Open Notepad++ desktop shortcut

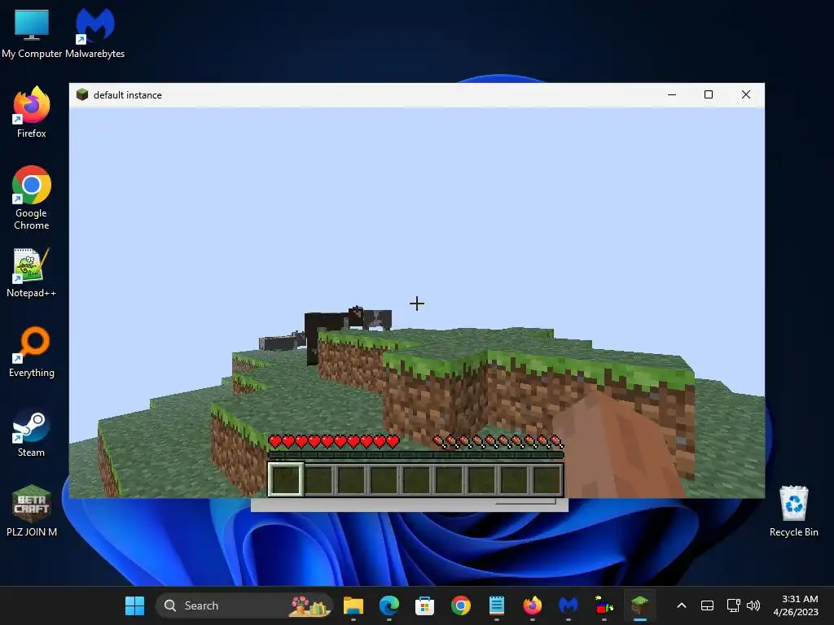pos(32,272)
